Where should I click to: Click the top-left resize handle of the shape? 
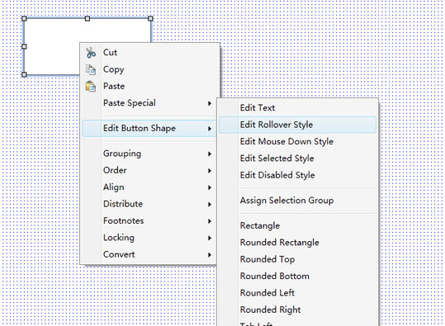pyautogui.click(x=24, y=19)
